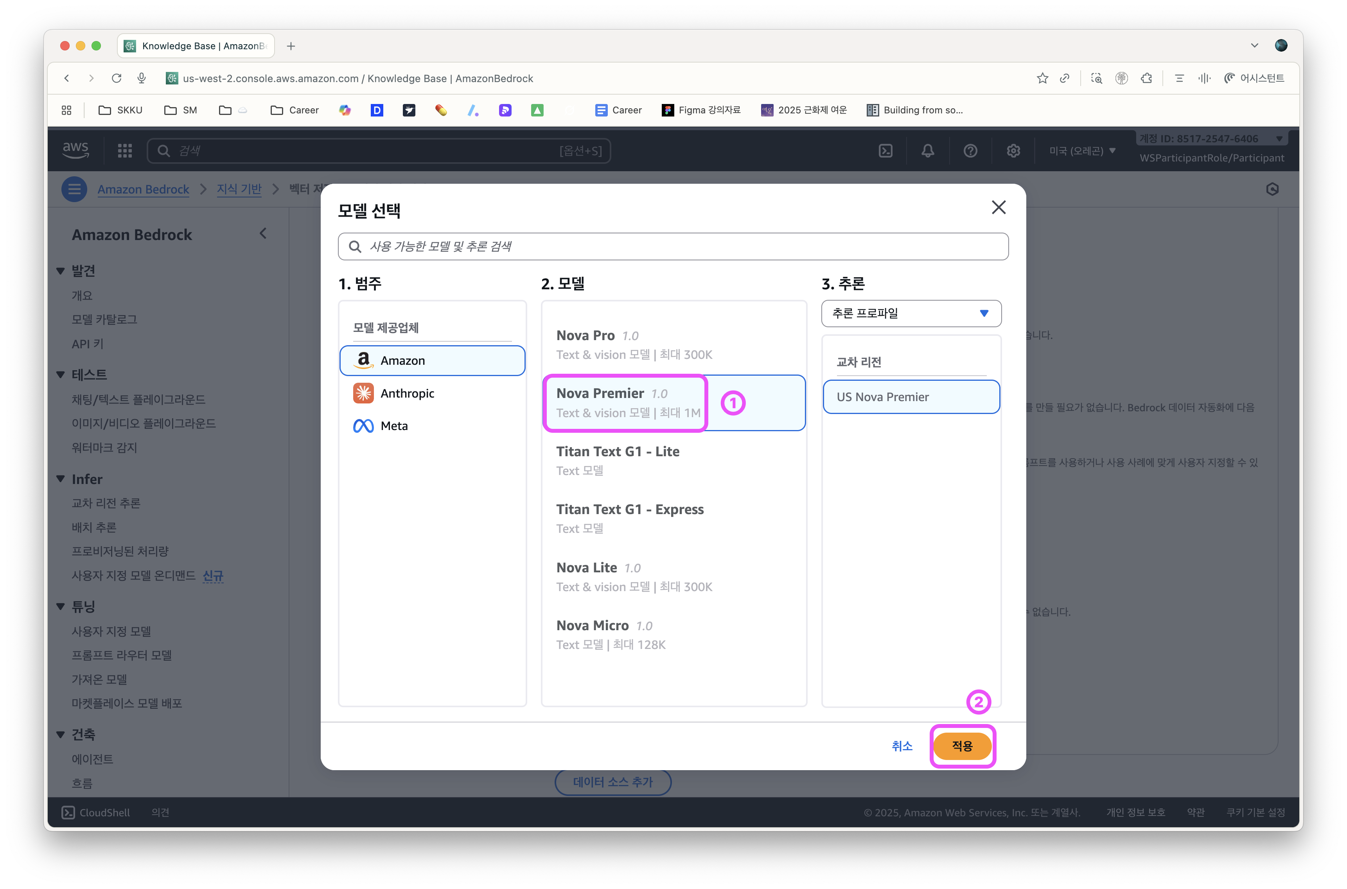Click the browser profile avatar
The width and height of the screenshot is (1347, 889).
[x=1281, y=45]
